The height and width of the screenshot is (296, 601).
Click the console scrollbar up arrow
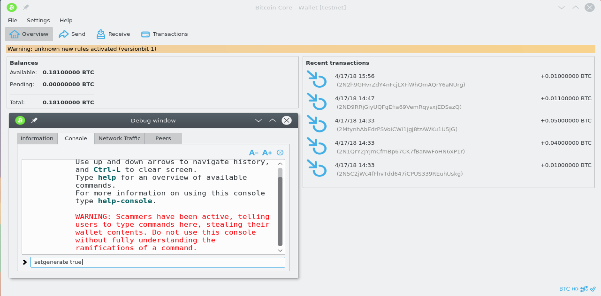click(x=280, y=164)
